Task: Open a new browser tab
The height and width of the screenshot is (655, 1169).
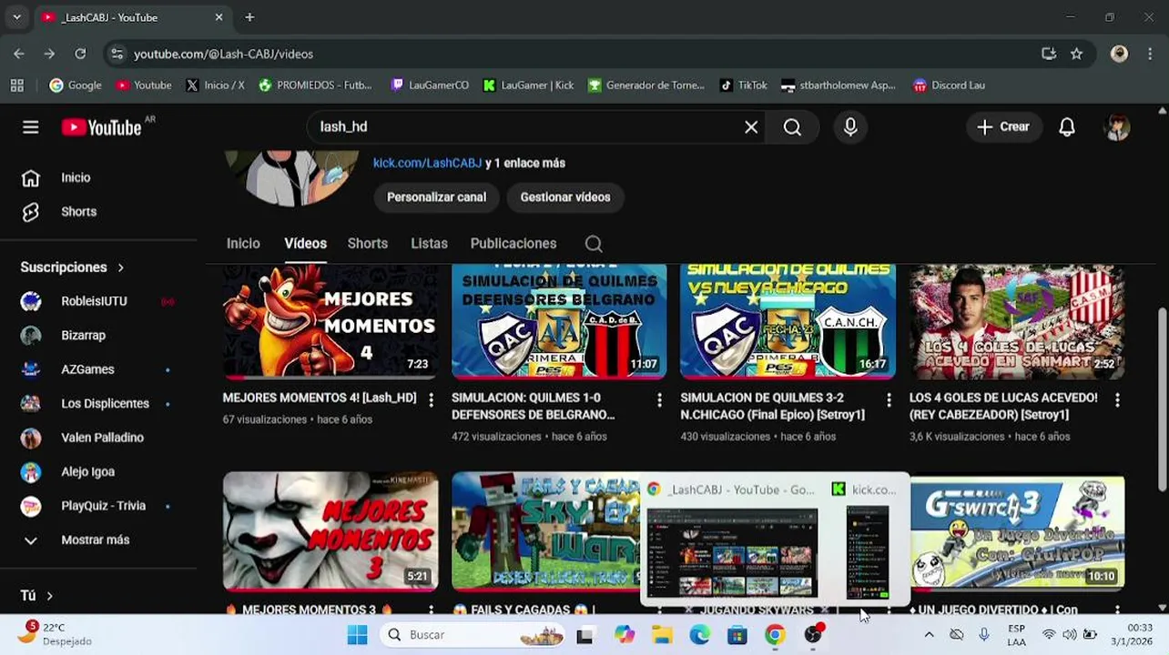Action: click(x=249, y=17)
